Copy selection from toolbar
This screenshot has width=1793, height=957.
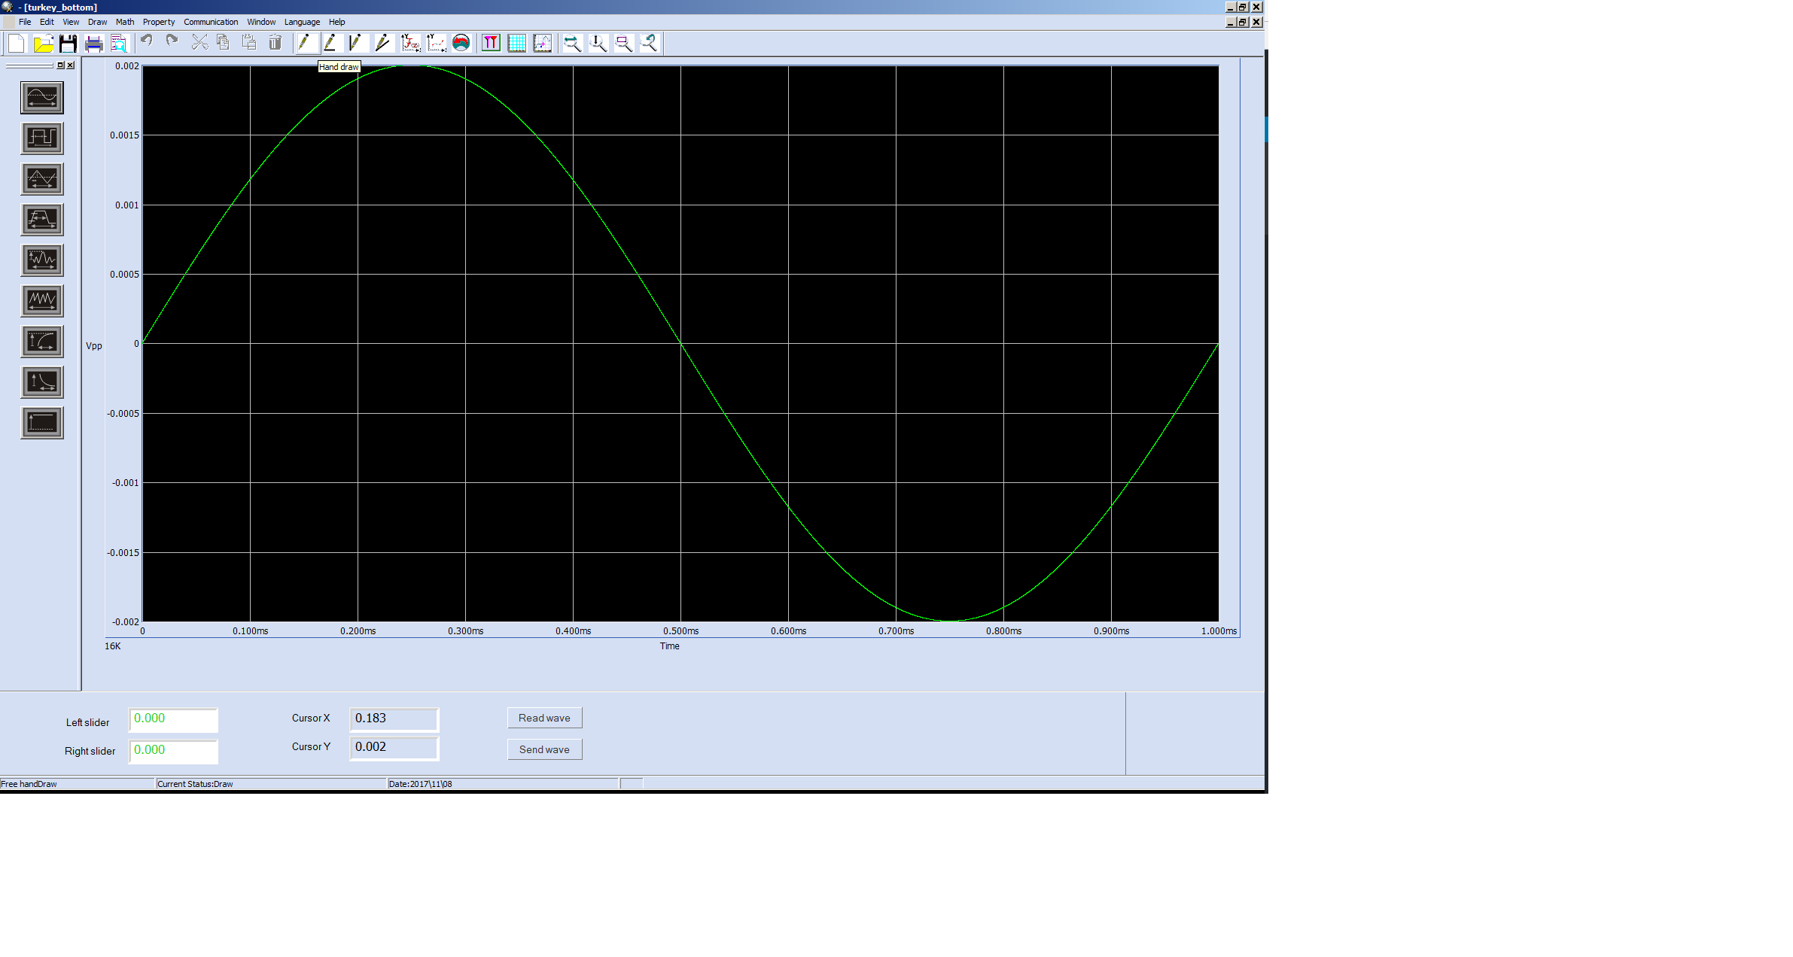pyautogui.click(x=224, y=42)
